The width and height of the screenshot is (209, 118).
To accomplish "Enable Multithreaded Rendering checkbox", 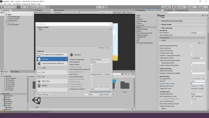I will coord(192,46).
